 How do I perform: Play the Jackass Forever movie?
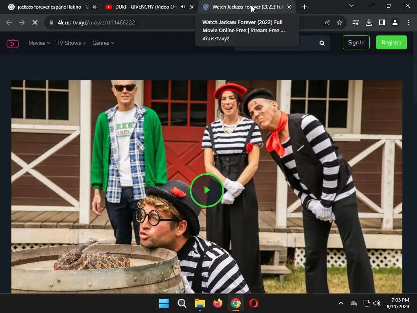coord(207,190)
